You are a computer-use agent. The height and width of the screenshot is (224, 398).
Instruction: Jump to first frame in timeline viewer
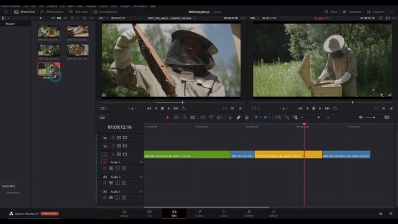coord(300,108)
